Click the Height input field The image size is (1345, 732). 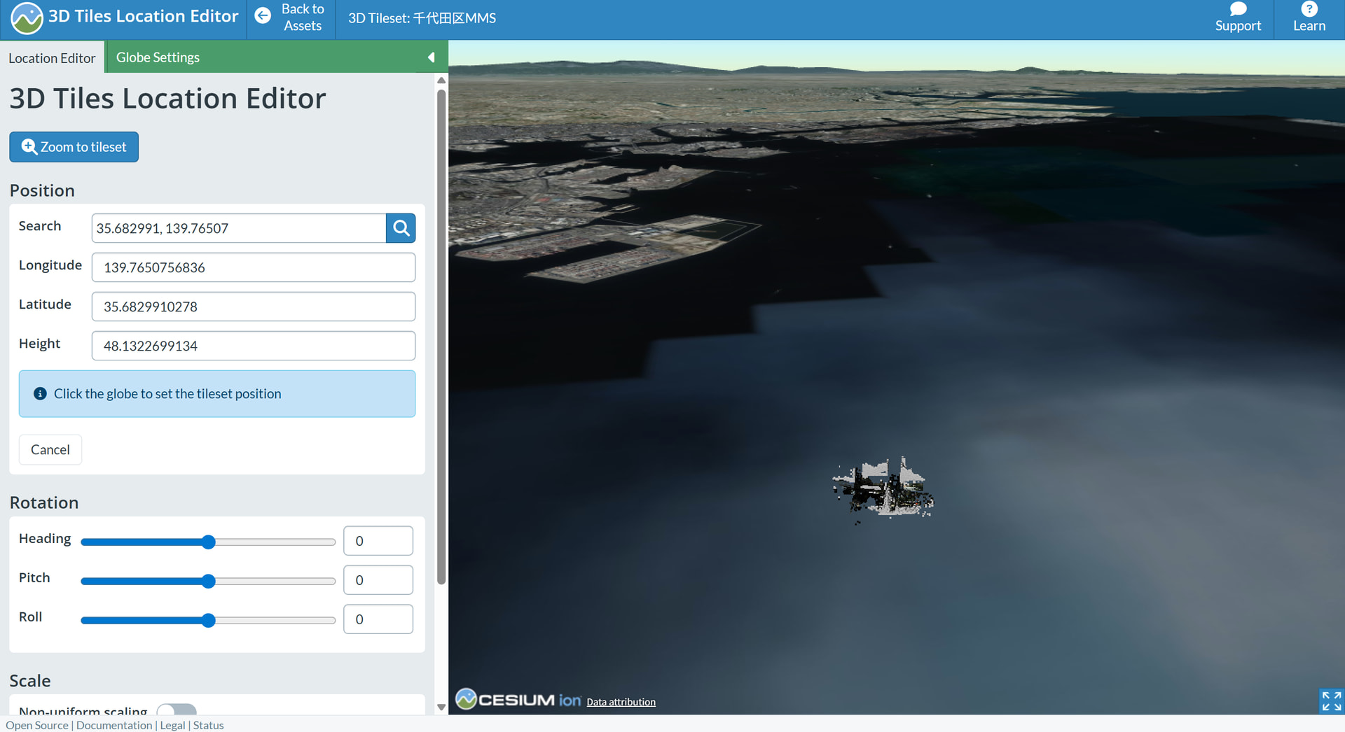pos(254,346)
